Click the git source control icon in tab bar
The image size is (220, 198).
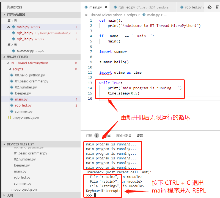coord(210,7)
